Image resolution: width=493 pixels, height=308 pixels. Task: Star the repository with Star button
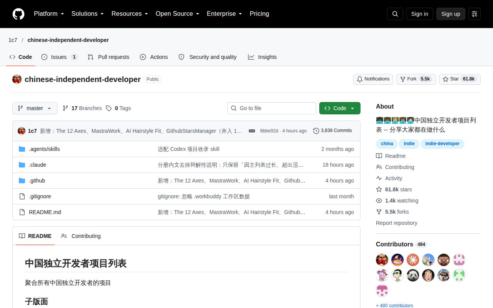point(459,79)
